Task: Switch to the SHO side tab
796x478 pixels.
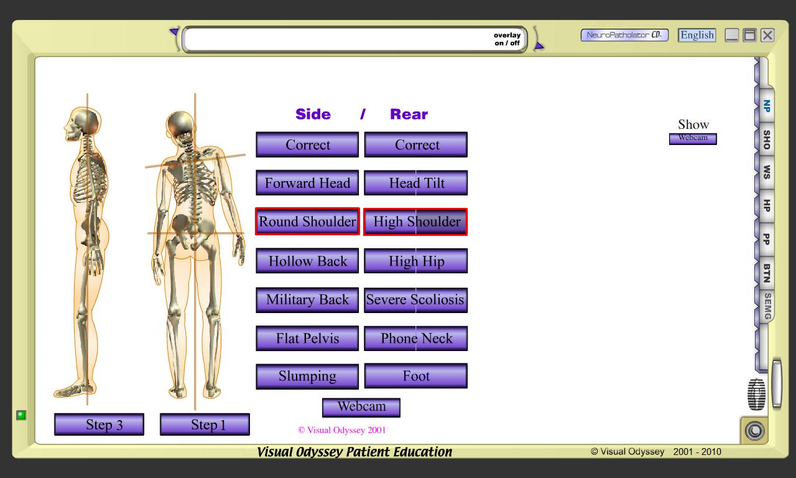Action: 766,140
